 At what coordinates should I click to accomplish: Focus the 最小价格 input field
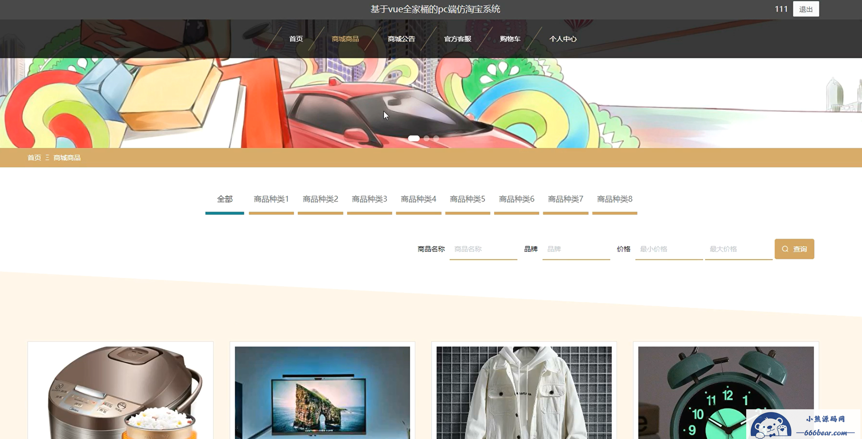[669, 249]
